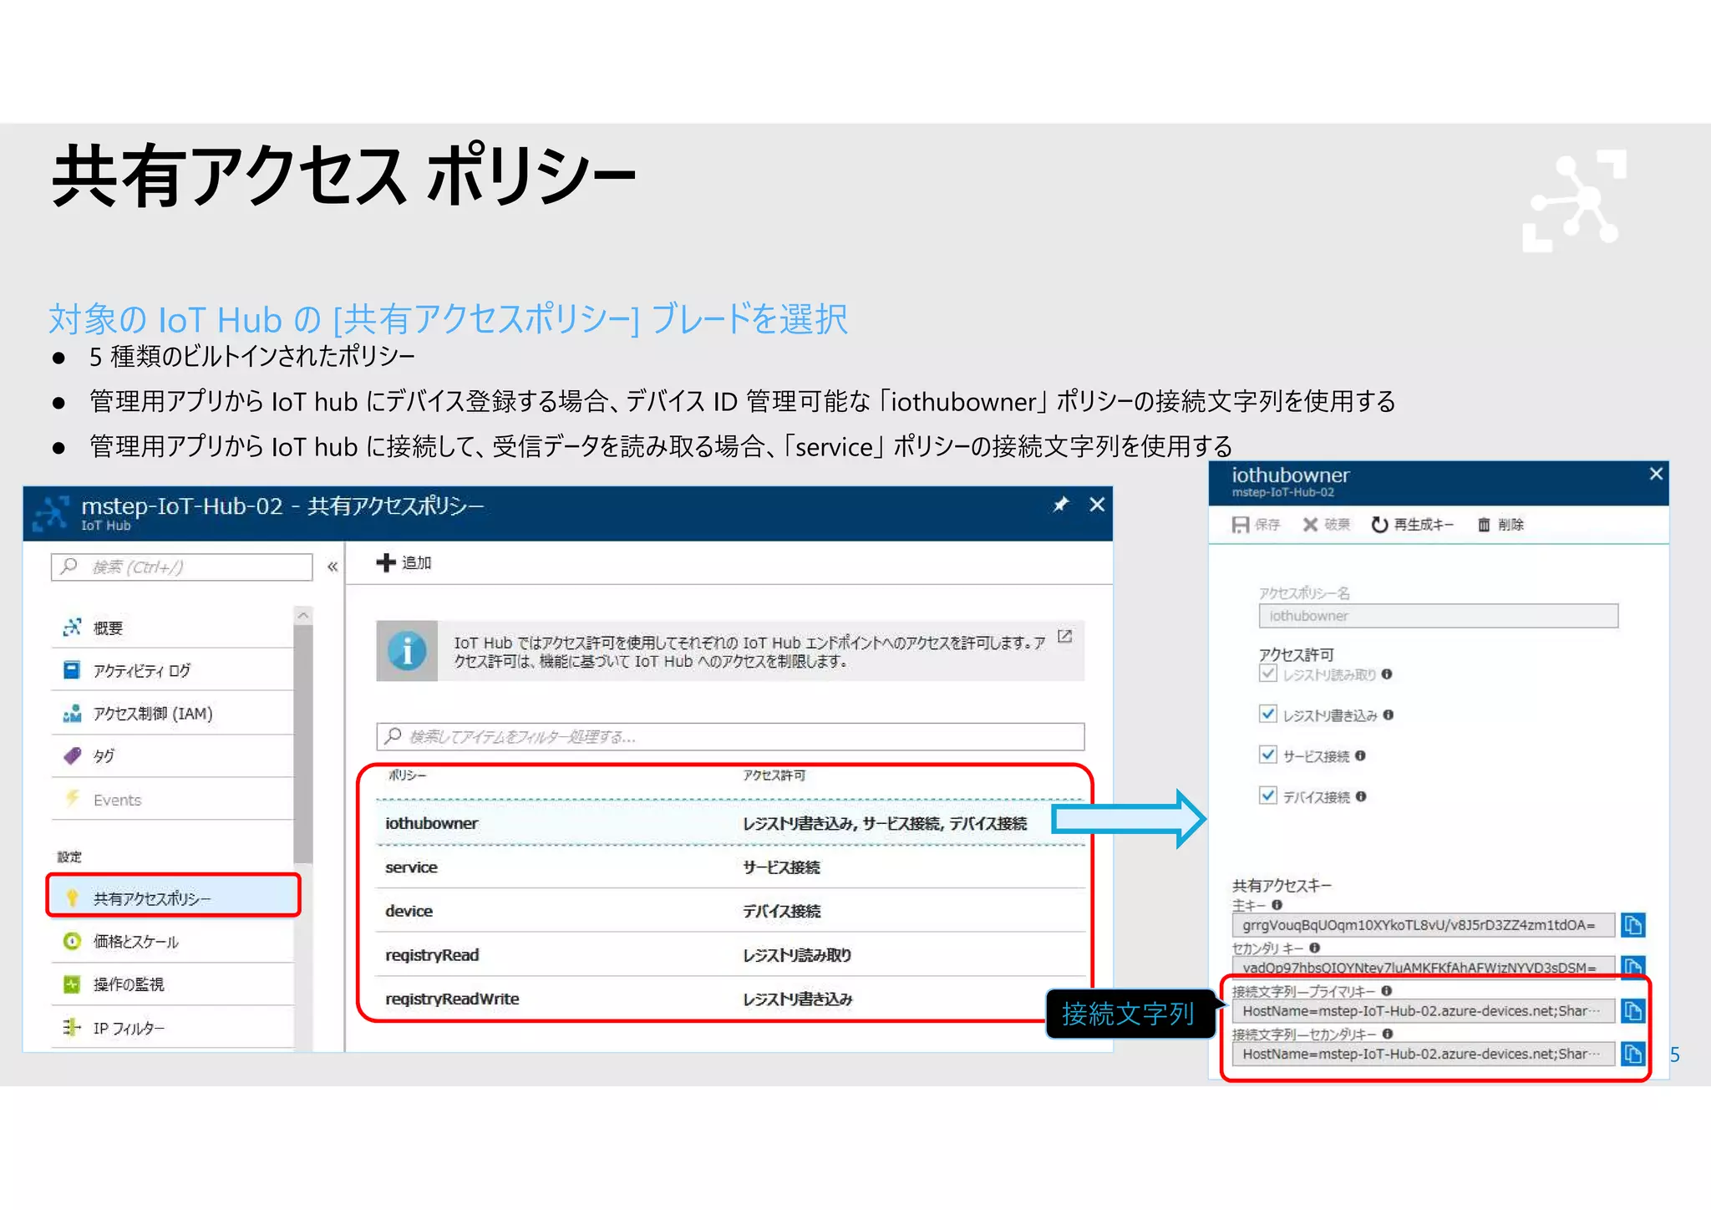
Task: Click the left menu vertical scrollbar
Action: pos(303,744)
